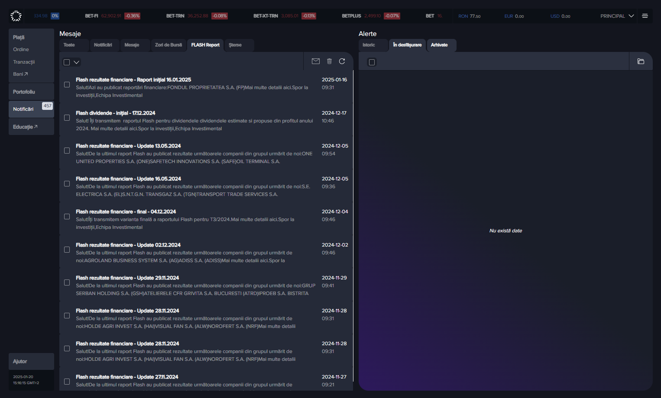661x398 pixels.
Task: Check the Update 02.12.2024 message
Action: pyautogui.click(x=67, y=250)
